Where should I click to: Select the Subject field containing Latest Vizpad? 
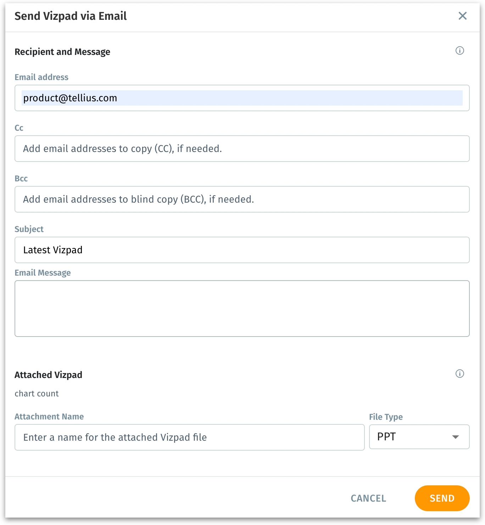pyautogui.click(x=242, y=250)
